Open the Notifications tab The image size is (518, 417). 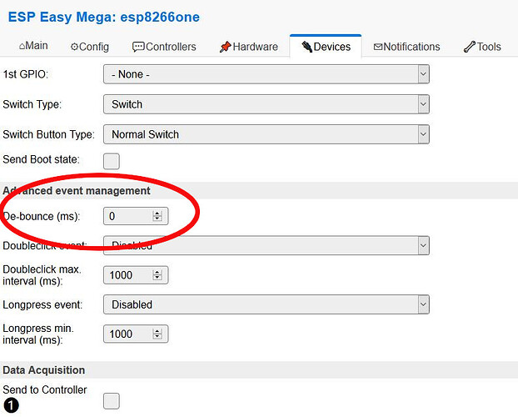coord(406,47)
